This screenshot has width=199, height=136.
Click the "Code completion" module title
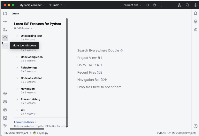coord(32,57)
